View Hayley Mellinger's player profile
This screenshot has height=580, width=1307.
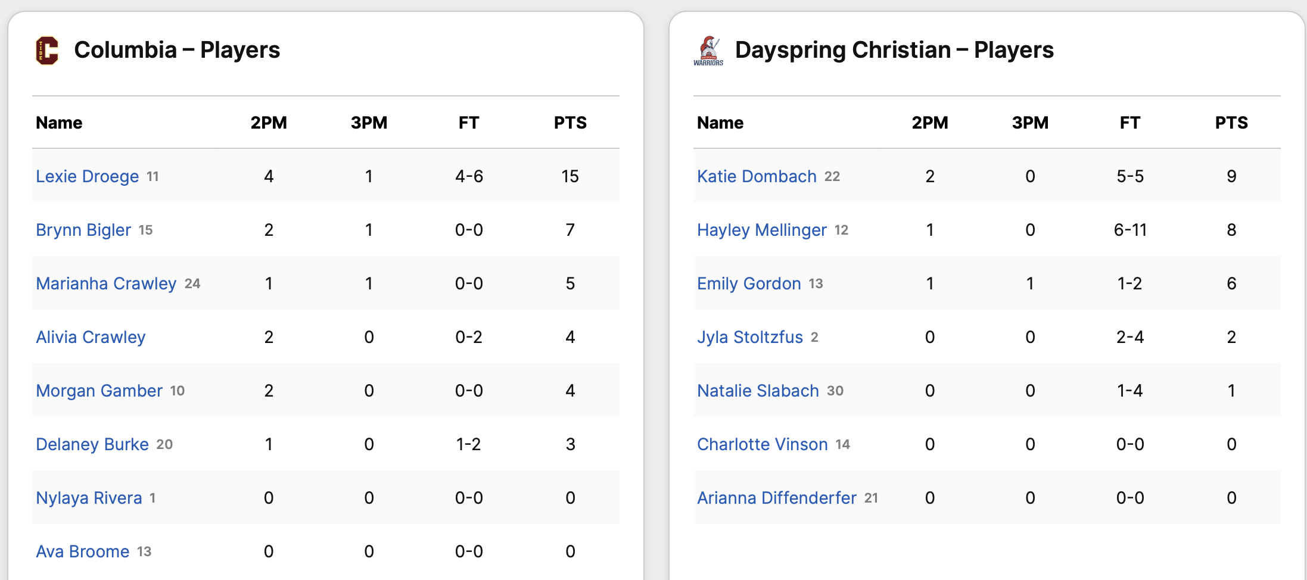click(x=762, y=230)
